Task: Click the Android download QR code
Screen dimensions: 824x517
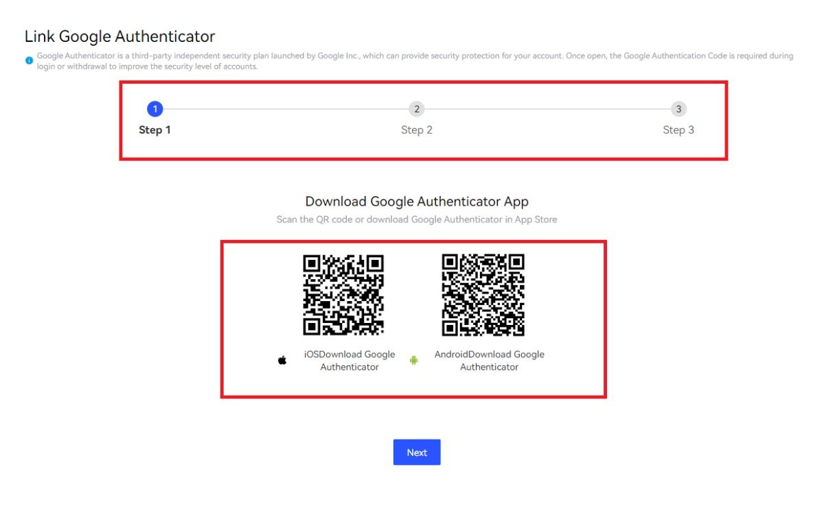Action: [x=483, y=295]
